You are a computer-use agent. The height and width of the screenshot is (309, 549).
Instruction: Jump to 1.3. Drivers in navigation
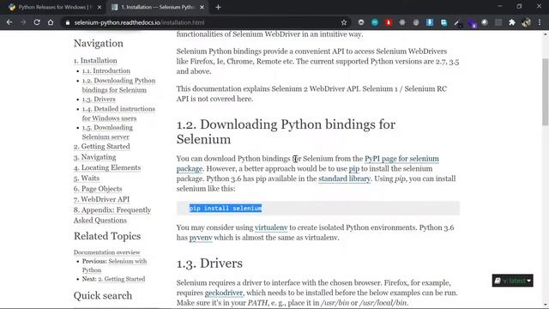tap(99, 100)
